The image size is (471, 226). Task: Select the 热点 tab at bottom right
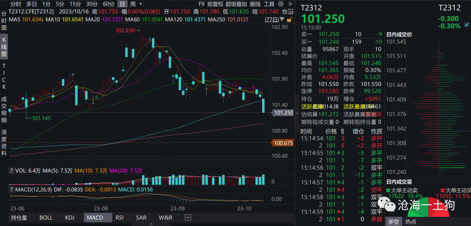click(411, 222)
